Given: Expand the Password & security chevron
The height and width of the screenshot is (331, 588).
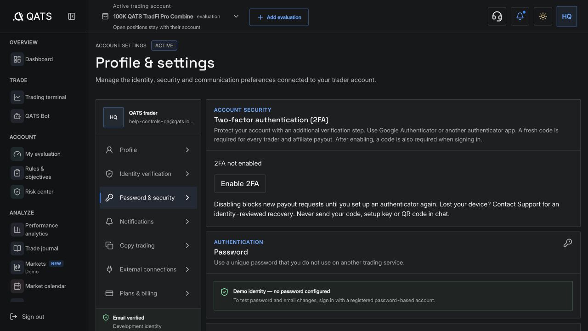Looking at the screenshot, I should click(x=187, y=198).
